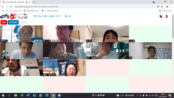Viewport: 174px width, 98px height.
Task: Open Excel from taskbar
Action: (22, 96)
